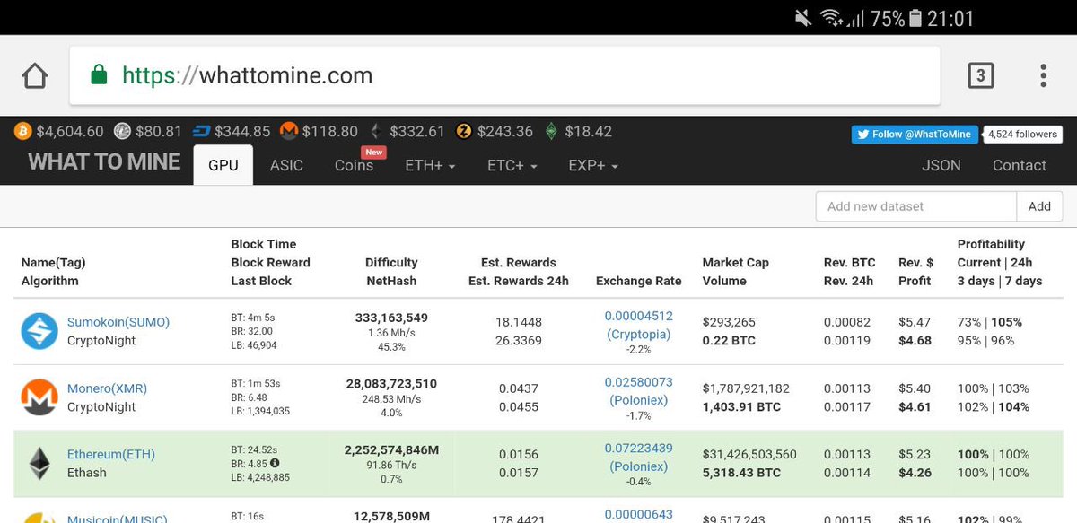Expand the ETC+ dropdown menu
1077x523 pixels.
coord(512,165)
